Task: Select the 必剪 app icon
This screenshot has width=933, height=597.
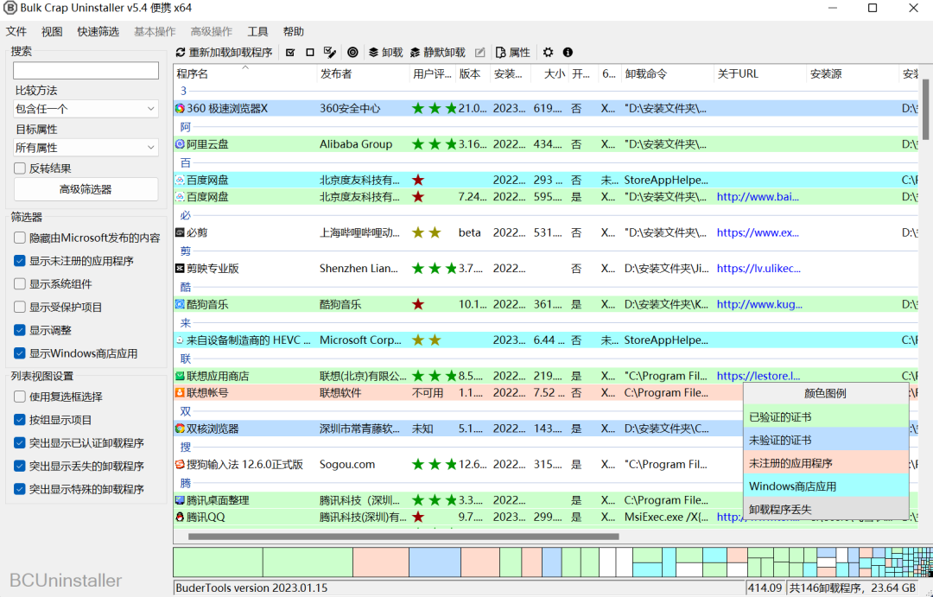Action: [180, 232]
